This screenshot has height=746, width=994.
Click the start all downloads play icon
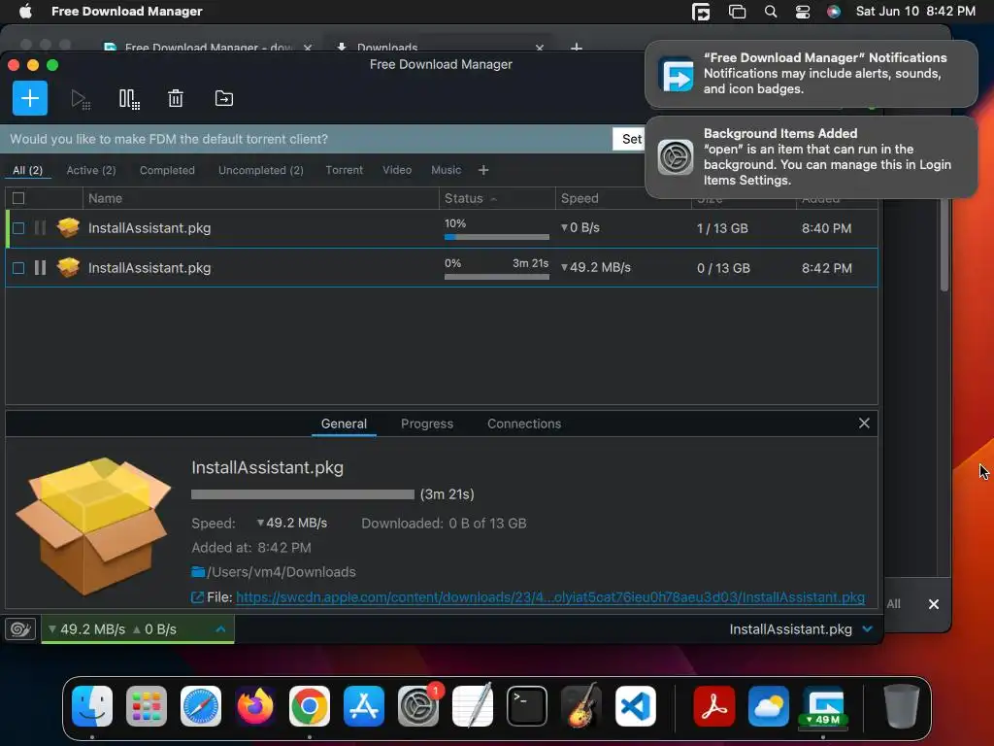tap(80, 99)
